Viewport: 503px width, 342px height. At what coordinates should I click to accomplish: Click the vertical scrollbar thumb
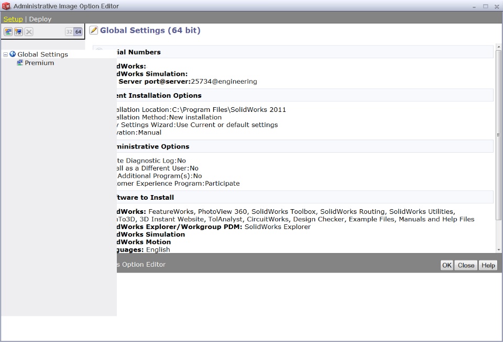pos(498,135)
